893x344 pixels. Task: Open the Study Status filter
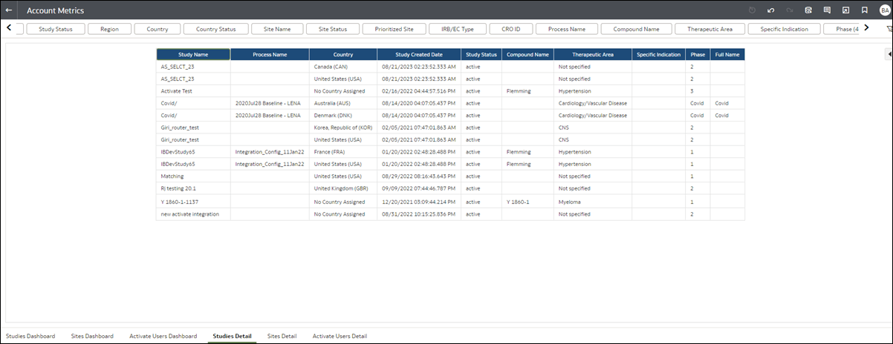(x=56, y=29)
